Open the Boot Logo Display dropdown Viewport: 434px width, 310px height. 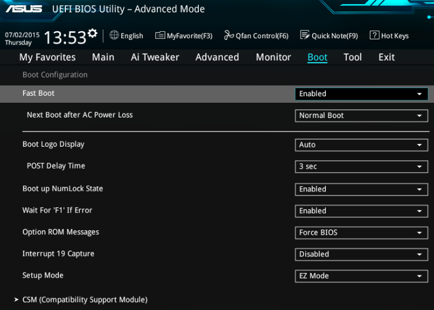click(x=362, y=145)
